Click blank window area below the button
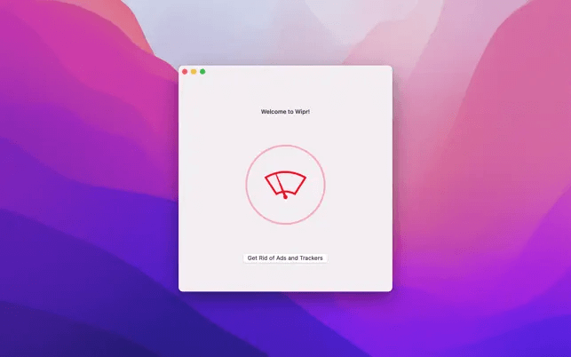The width and height of the screenshot is (571, 357). point(285,277)
